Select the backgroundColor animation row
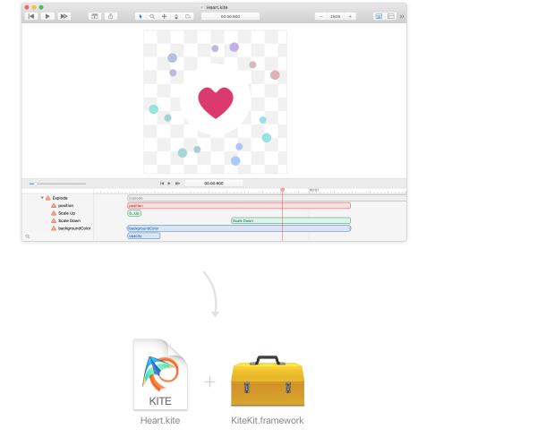Viewport: 537px width, 446px height. tap(73, 228)
